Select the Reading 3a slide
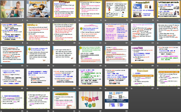181x112 pixels. [90, 32]
